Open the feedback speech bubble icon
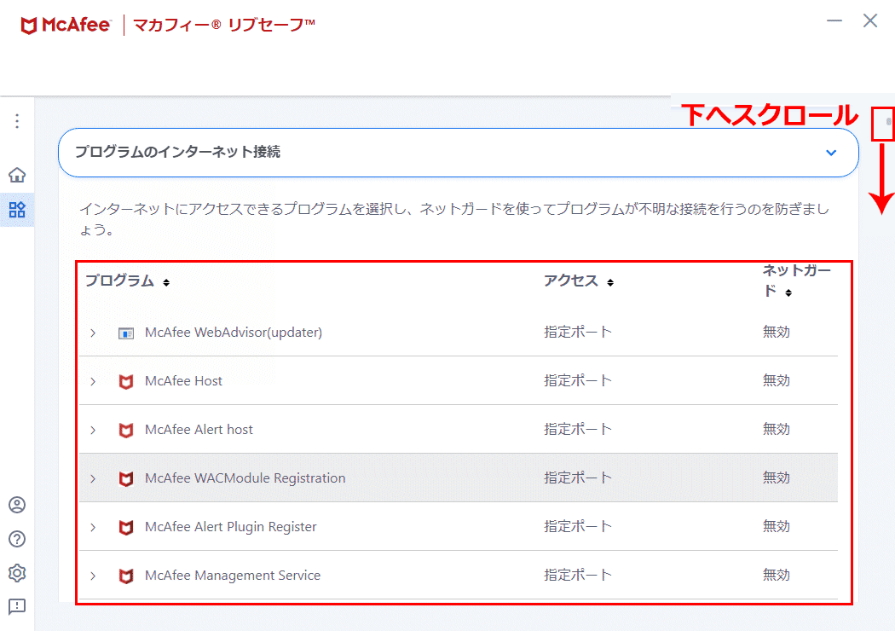The width and height of the screenshot is (895, 631). [x=17, y=606]
